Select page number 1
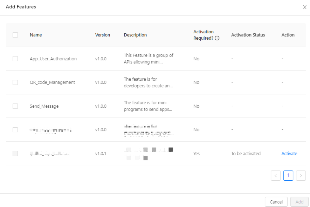The height and width of the screenshot is (207, 310). [x=288, y=175]
